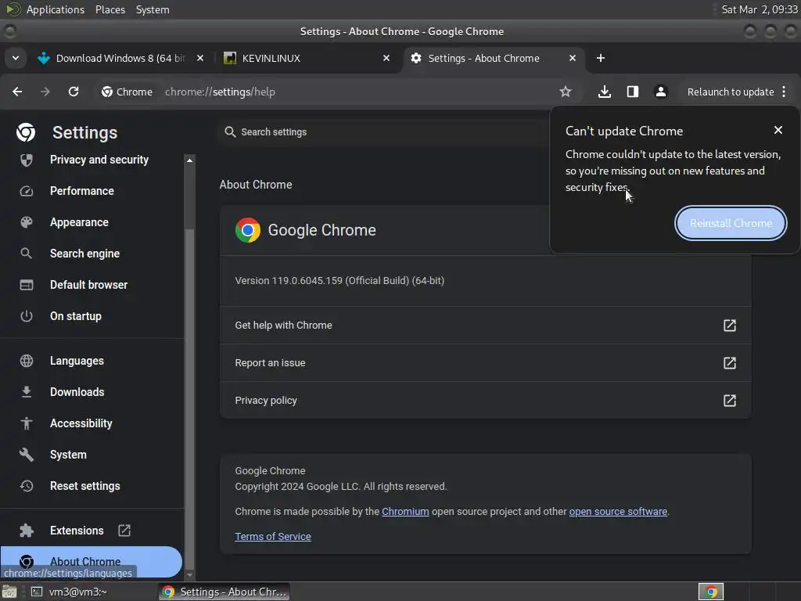Viewport: 801px width, 601px height.
Task: Open Get help with Chrome
Action: click(485, 326)
